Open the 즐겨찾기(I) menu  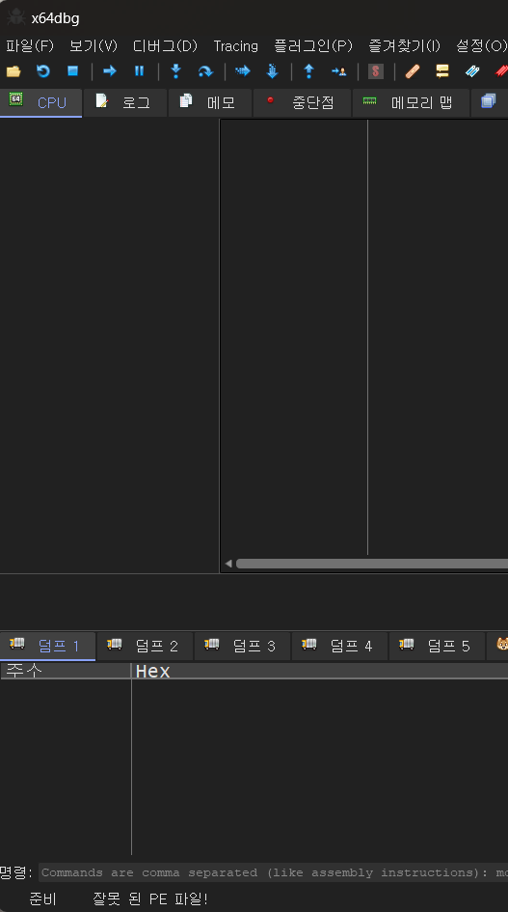(404, 46)
